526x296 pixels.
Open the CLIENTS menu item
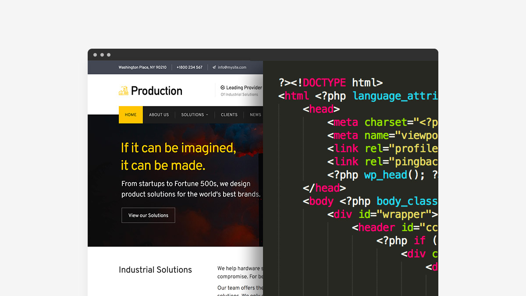click(229, 115)
